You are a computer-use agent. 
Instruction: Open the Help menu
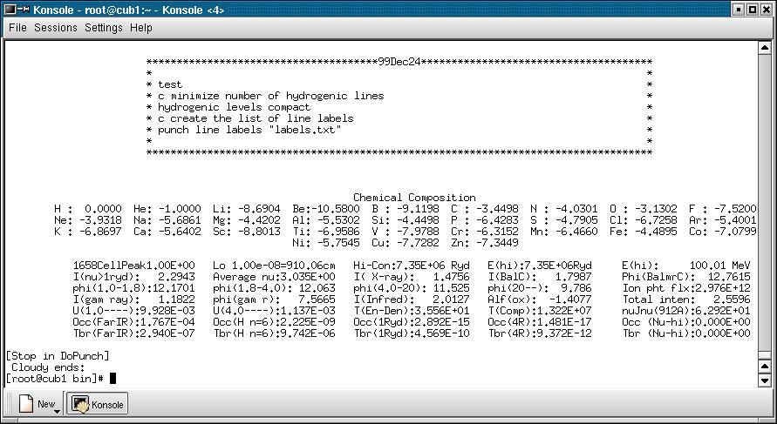[x=140, y=28]
